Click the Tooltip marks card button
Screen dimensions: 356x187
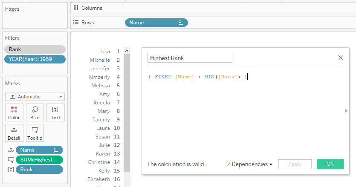tap(35, 133)
